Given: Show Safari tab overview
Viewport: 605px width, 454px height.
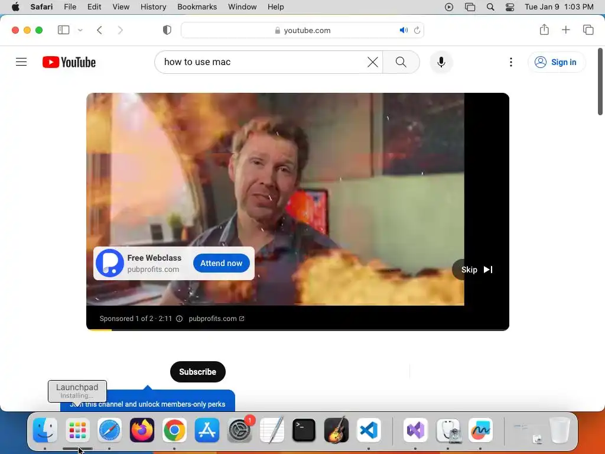Looking at the screenshot, I should tap(588, 30).
